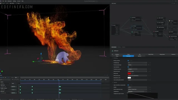
Task: Select the Injection sub-tab
Action: coord(140,56)
